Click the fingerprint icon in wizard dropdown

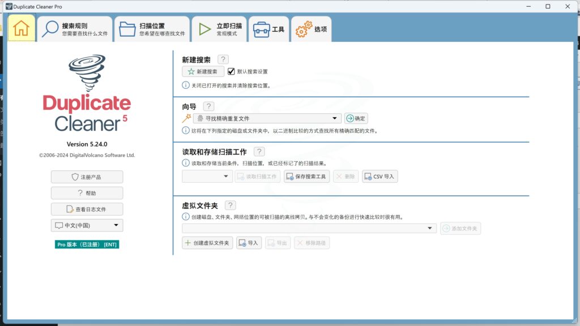200,118
